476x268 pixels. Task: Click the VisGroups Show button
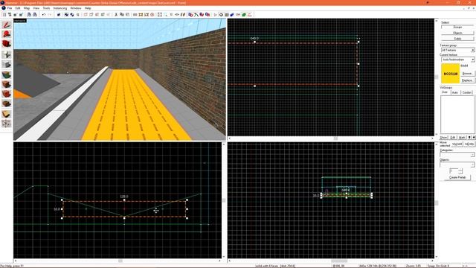click(x=444, y=137)
